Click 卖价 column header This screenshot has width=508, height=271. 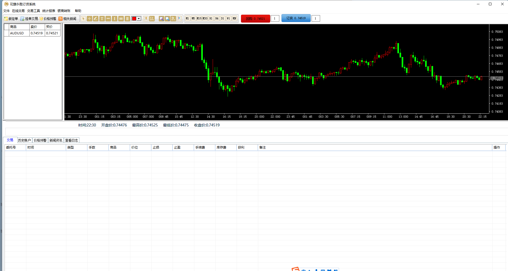(37, 27)
